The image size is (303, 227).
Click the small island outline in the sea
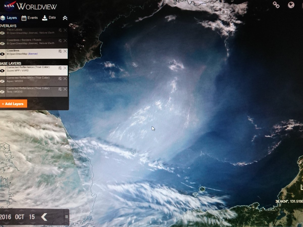(133, 153)
